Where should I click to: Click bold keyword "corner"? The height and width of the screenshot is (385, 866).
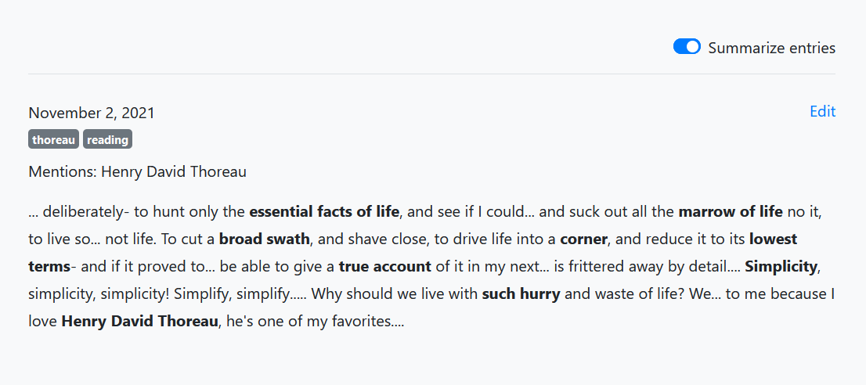point(584,239)
